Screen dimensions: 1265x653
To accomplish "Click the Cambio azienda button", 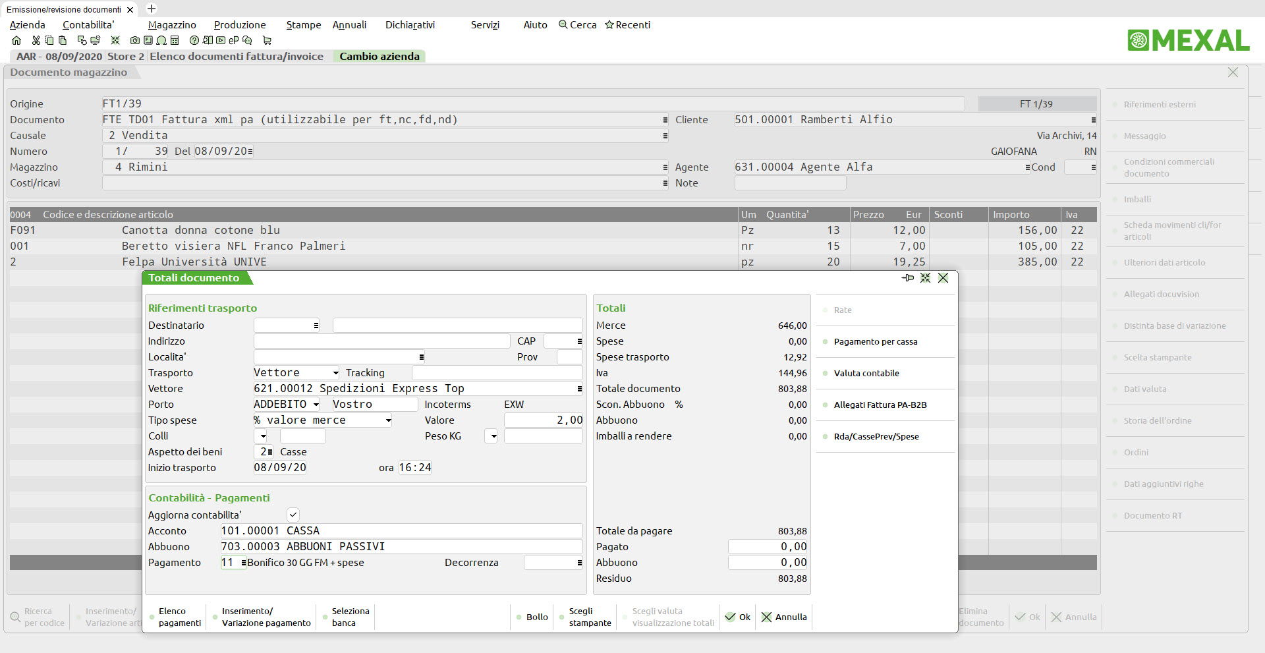I will click(379, 57).
